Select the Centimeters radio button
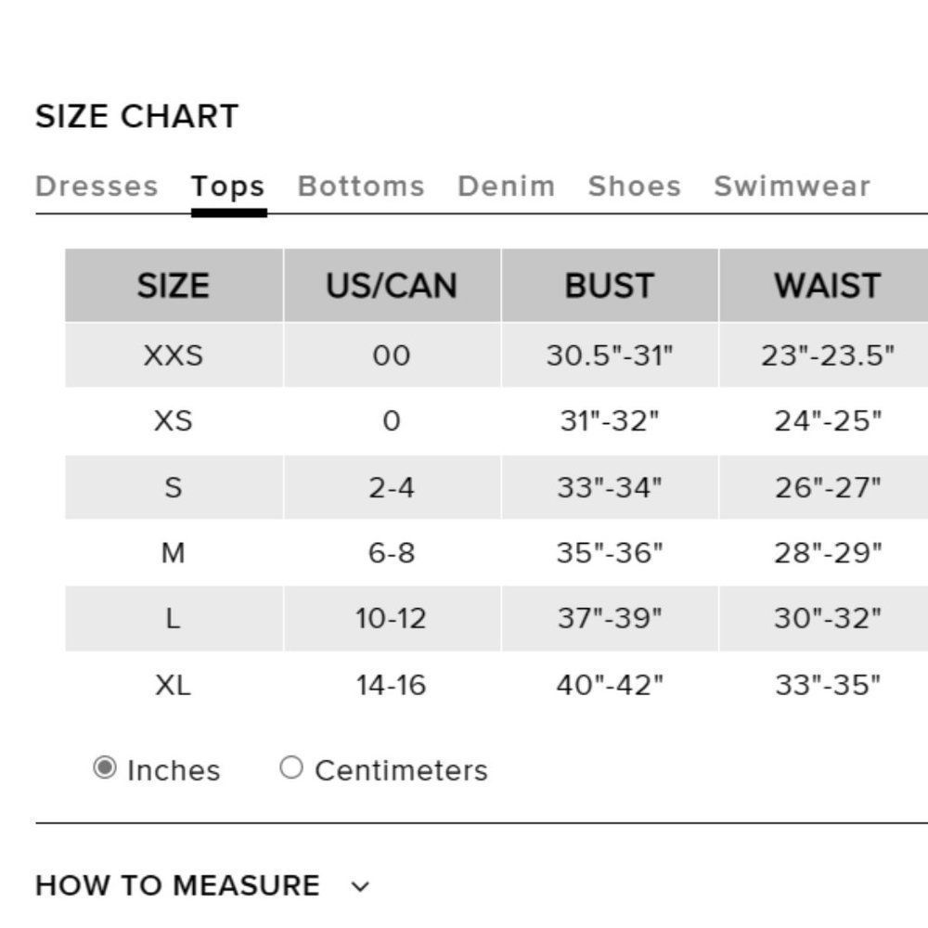928x928 pixels. pos(290,767)
